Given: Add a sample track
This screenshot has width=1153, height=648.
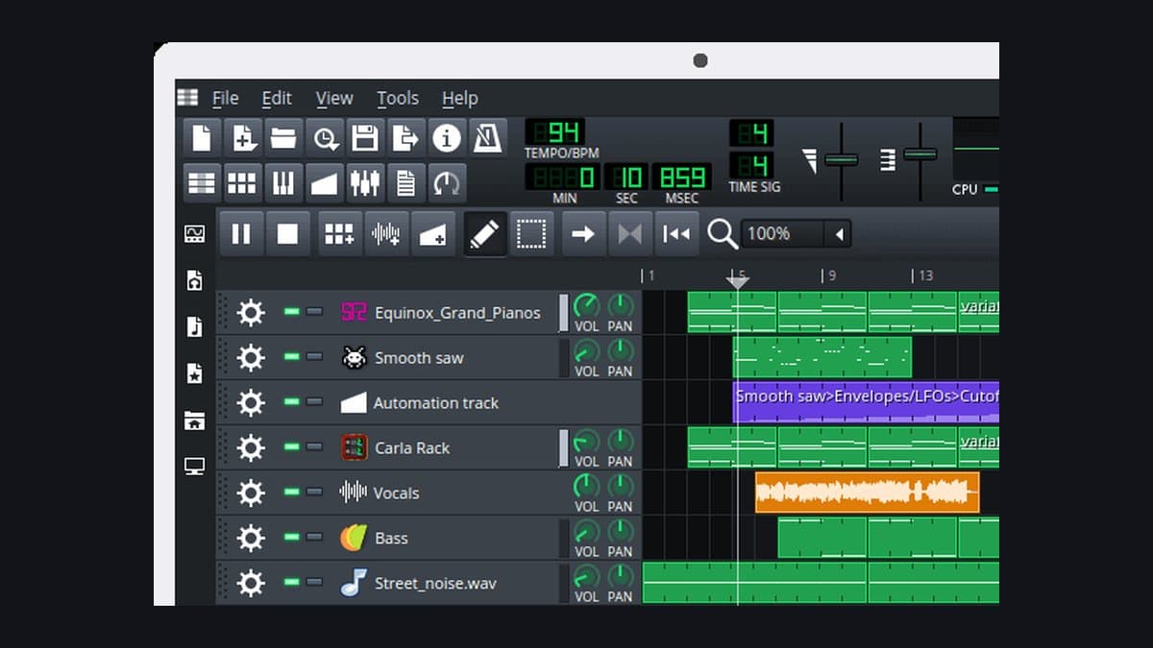Looking at the screenshot, I should pos(386,233).
